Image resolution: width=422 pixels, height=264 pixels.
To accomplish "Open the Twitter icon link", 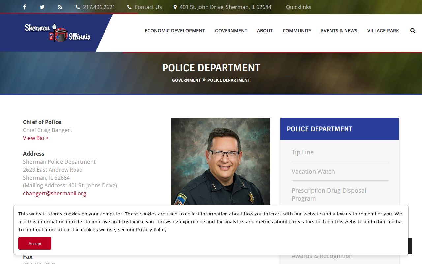I will [x=42, y=7].
